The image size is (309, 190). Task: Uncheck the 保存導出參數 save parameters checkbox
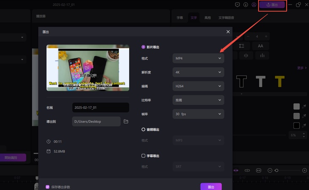(x=47, y=187)
